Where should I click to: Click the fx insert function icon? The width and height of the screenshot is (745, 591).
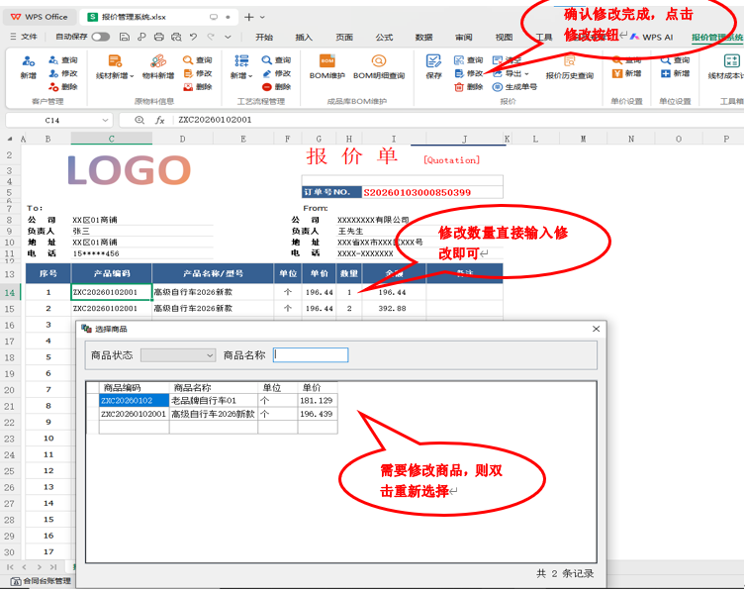(159, 121)
